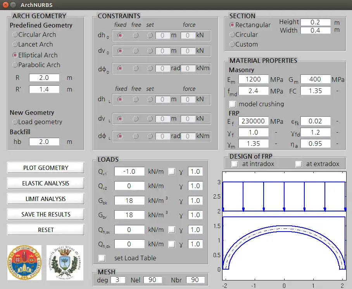Enable model crushing checkbox
This screenshot has height=289, width=352.
(x=232, y=104)
